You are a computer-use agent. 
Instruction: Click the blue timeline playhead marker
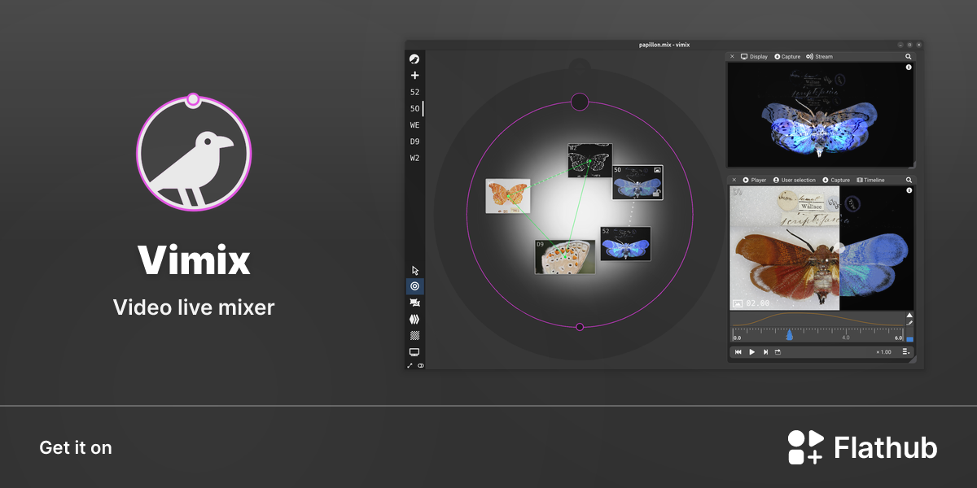pyautogui.click(x=789, y=335)
